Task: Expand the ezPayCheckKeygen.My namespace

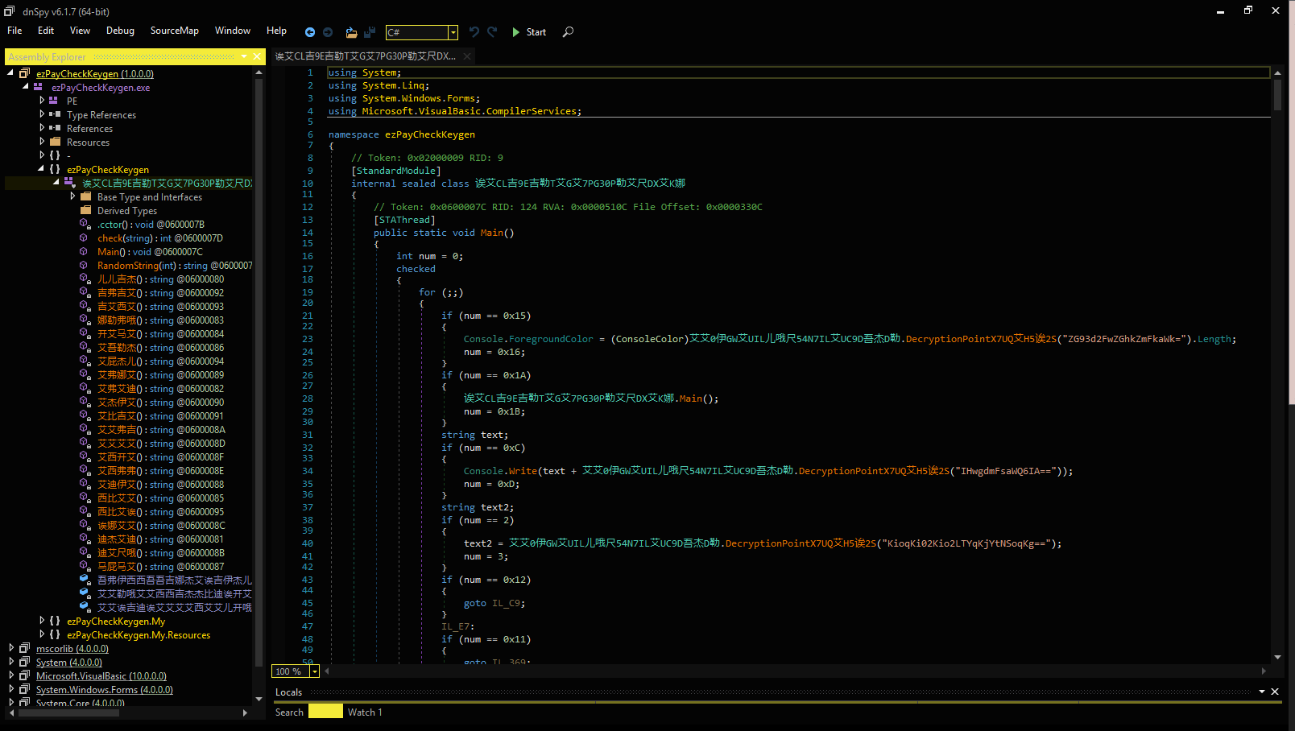Action: tap(42, 621)
